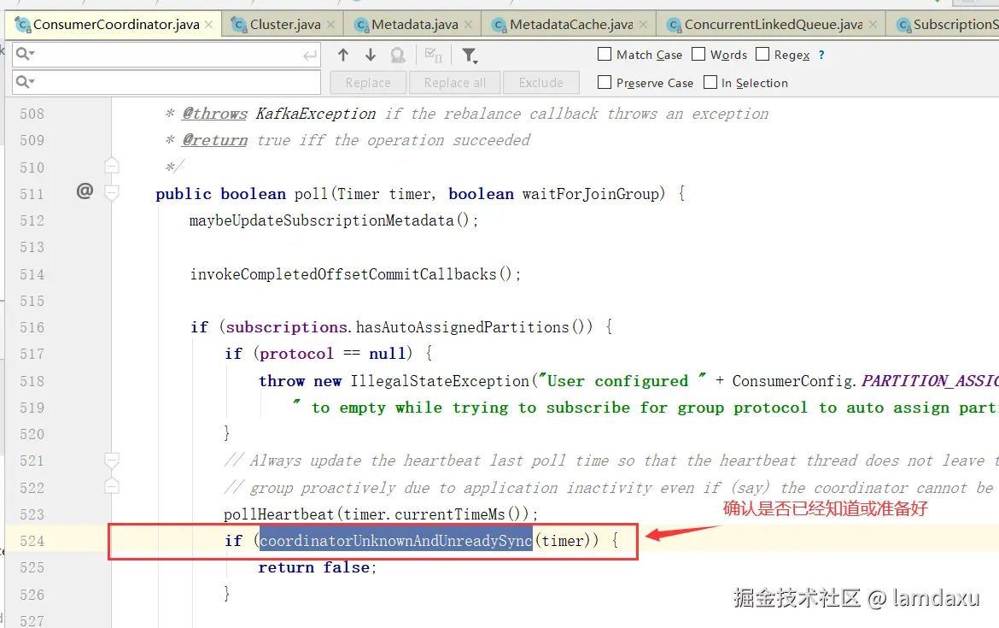The image size is (999, 628).
Task: Click 'protocol == null' condition on line 517
Action: pos(332,354)
